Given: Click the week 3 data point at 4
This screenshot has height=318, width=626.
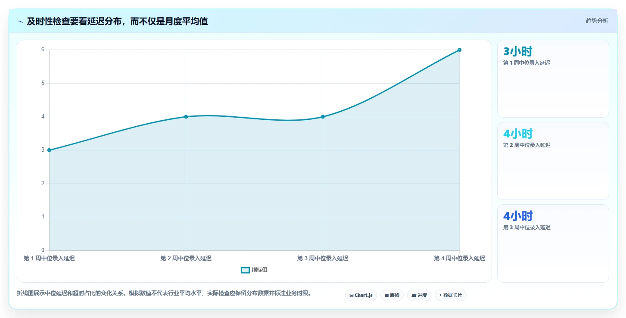Looking at the screenshot, I should pos(323,117).
